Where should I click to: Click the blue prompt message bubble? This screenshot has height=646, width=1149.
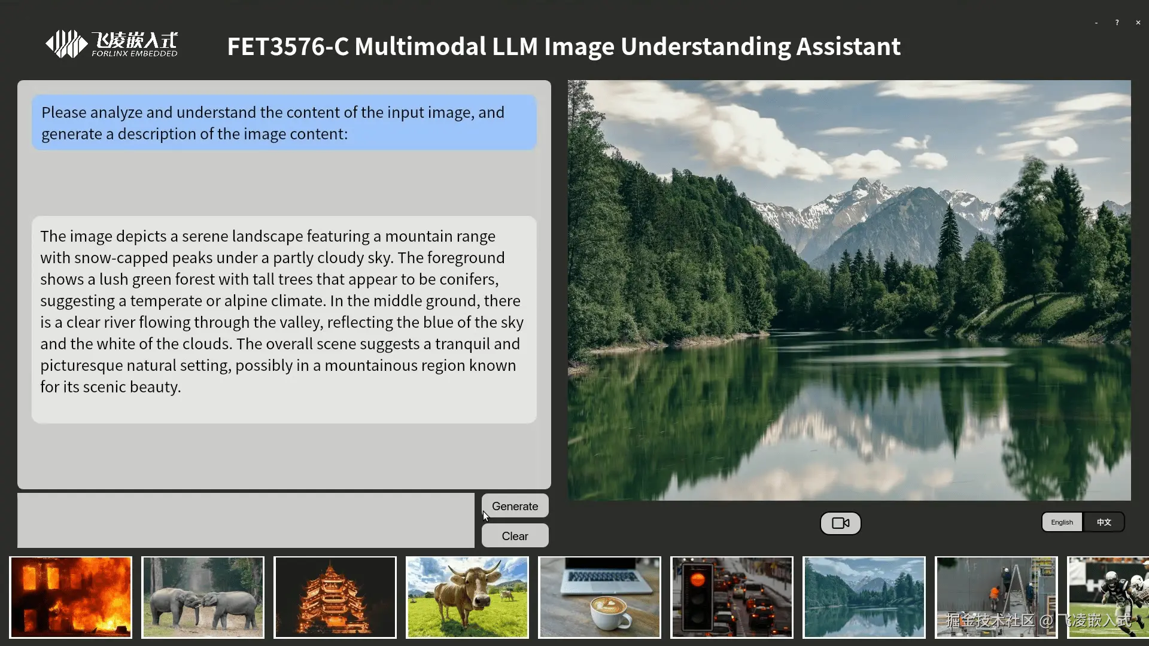click(284, 123)
